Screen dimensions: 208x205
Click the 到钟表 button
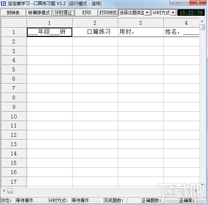pyautogui.click(x=13, y=13)
